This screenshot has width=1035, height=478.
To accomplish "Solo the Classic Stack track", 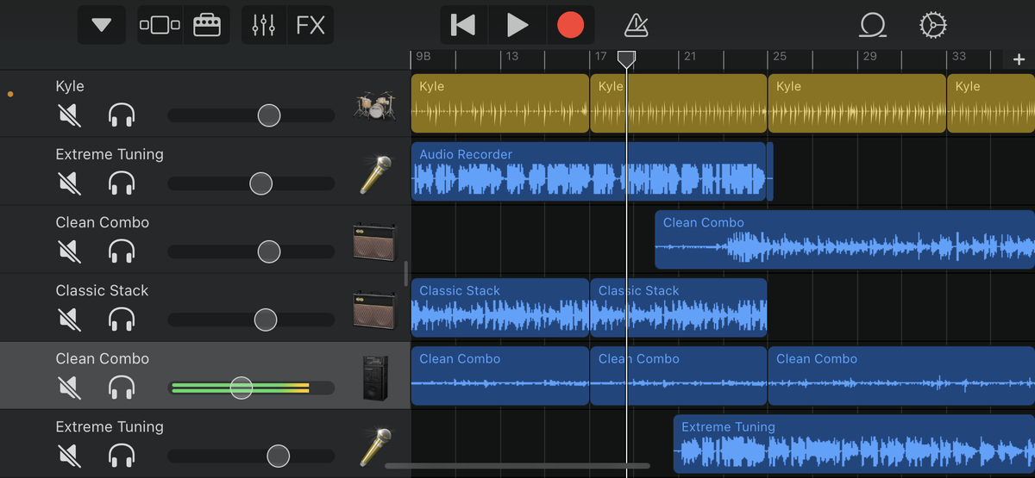I will (122, 320).
